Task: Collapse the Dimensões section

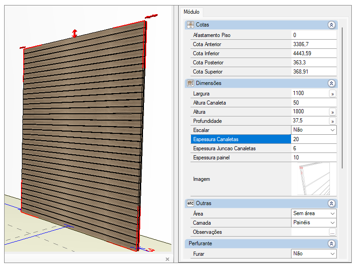Action: pos(332,83)
